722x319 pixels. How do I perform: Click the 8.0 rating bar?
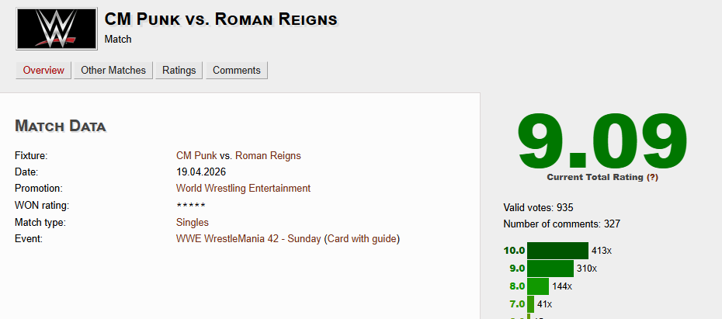(x=538, y=286)
